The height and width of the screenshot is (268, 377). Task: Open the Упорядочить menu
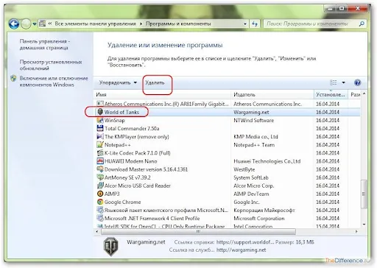tap(118, 82)
